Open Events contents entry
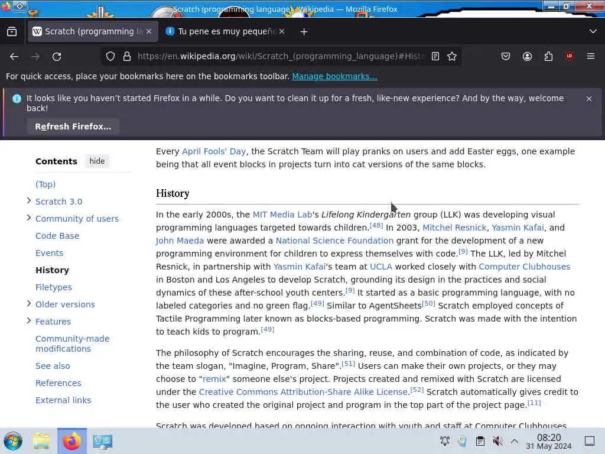Screen dimensions: 605x454 49,253
